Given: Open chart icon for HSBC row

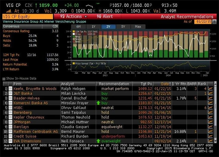Looking at the screenshot, I should tap(210, 108).
